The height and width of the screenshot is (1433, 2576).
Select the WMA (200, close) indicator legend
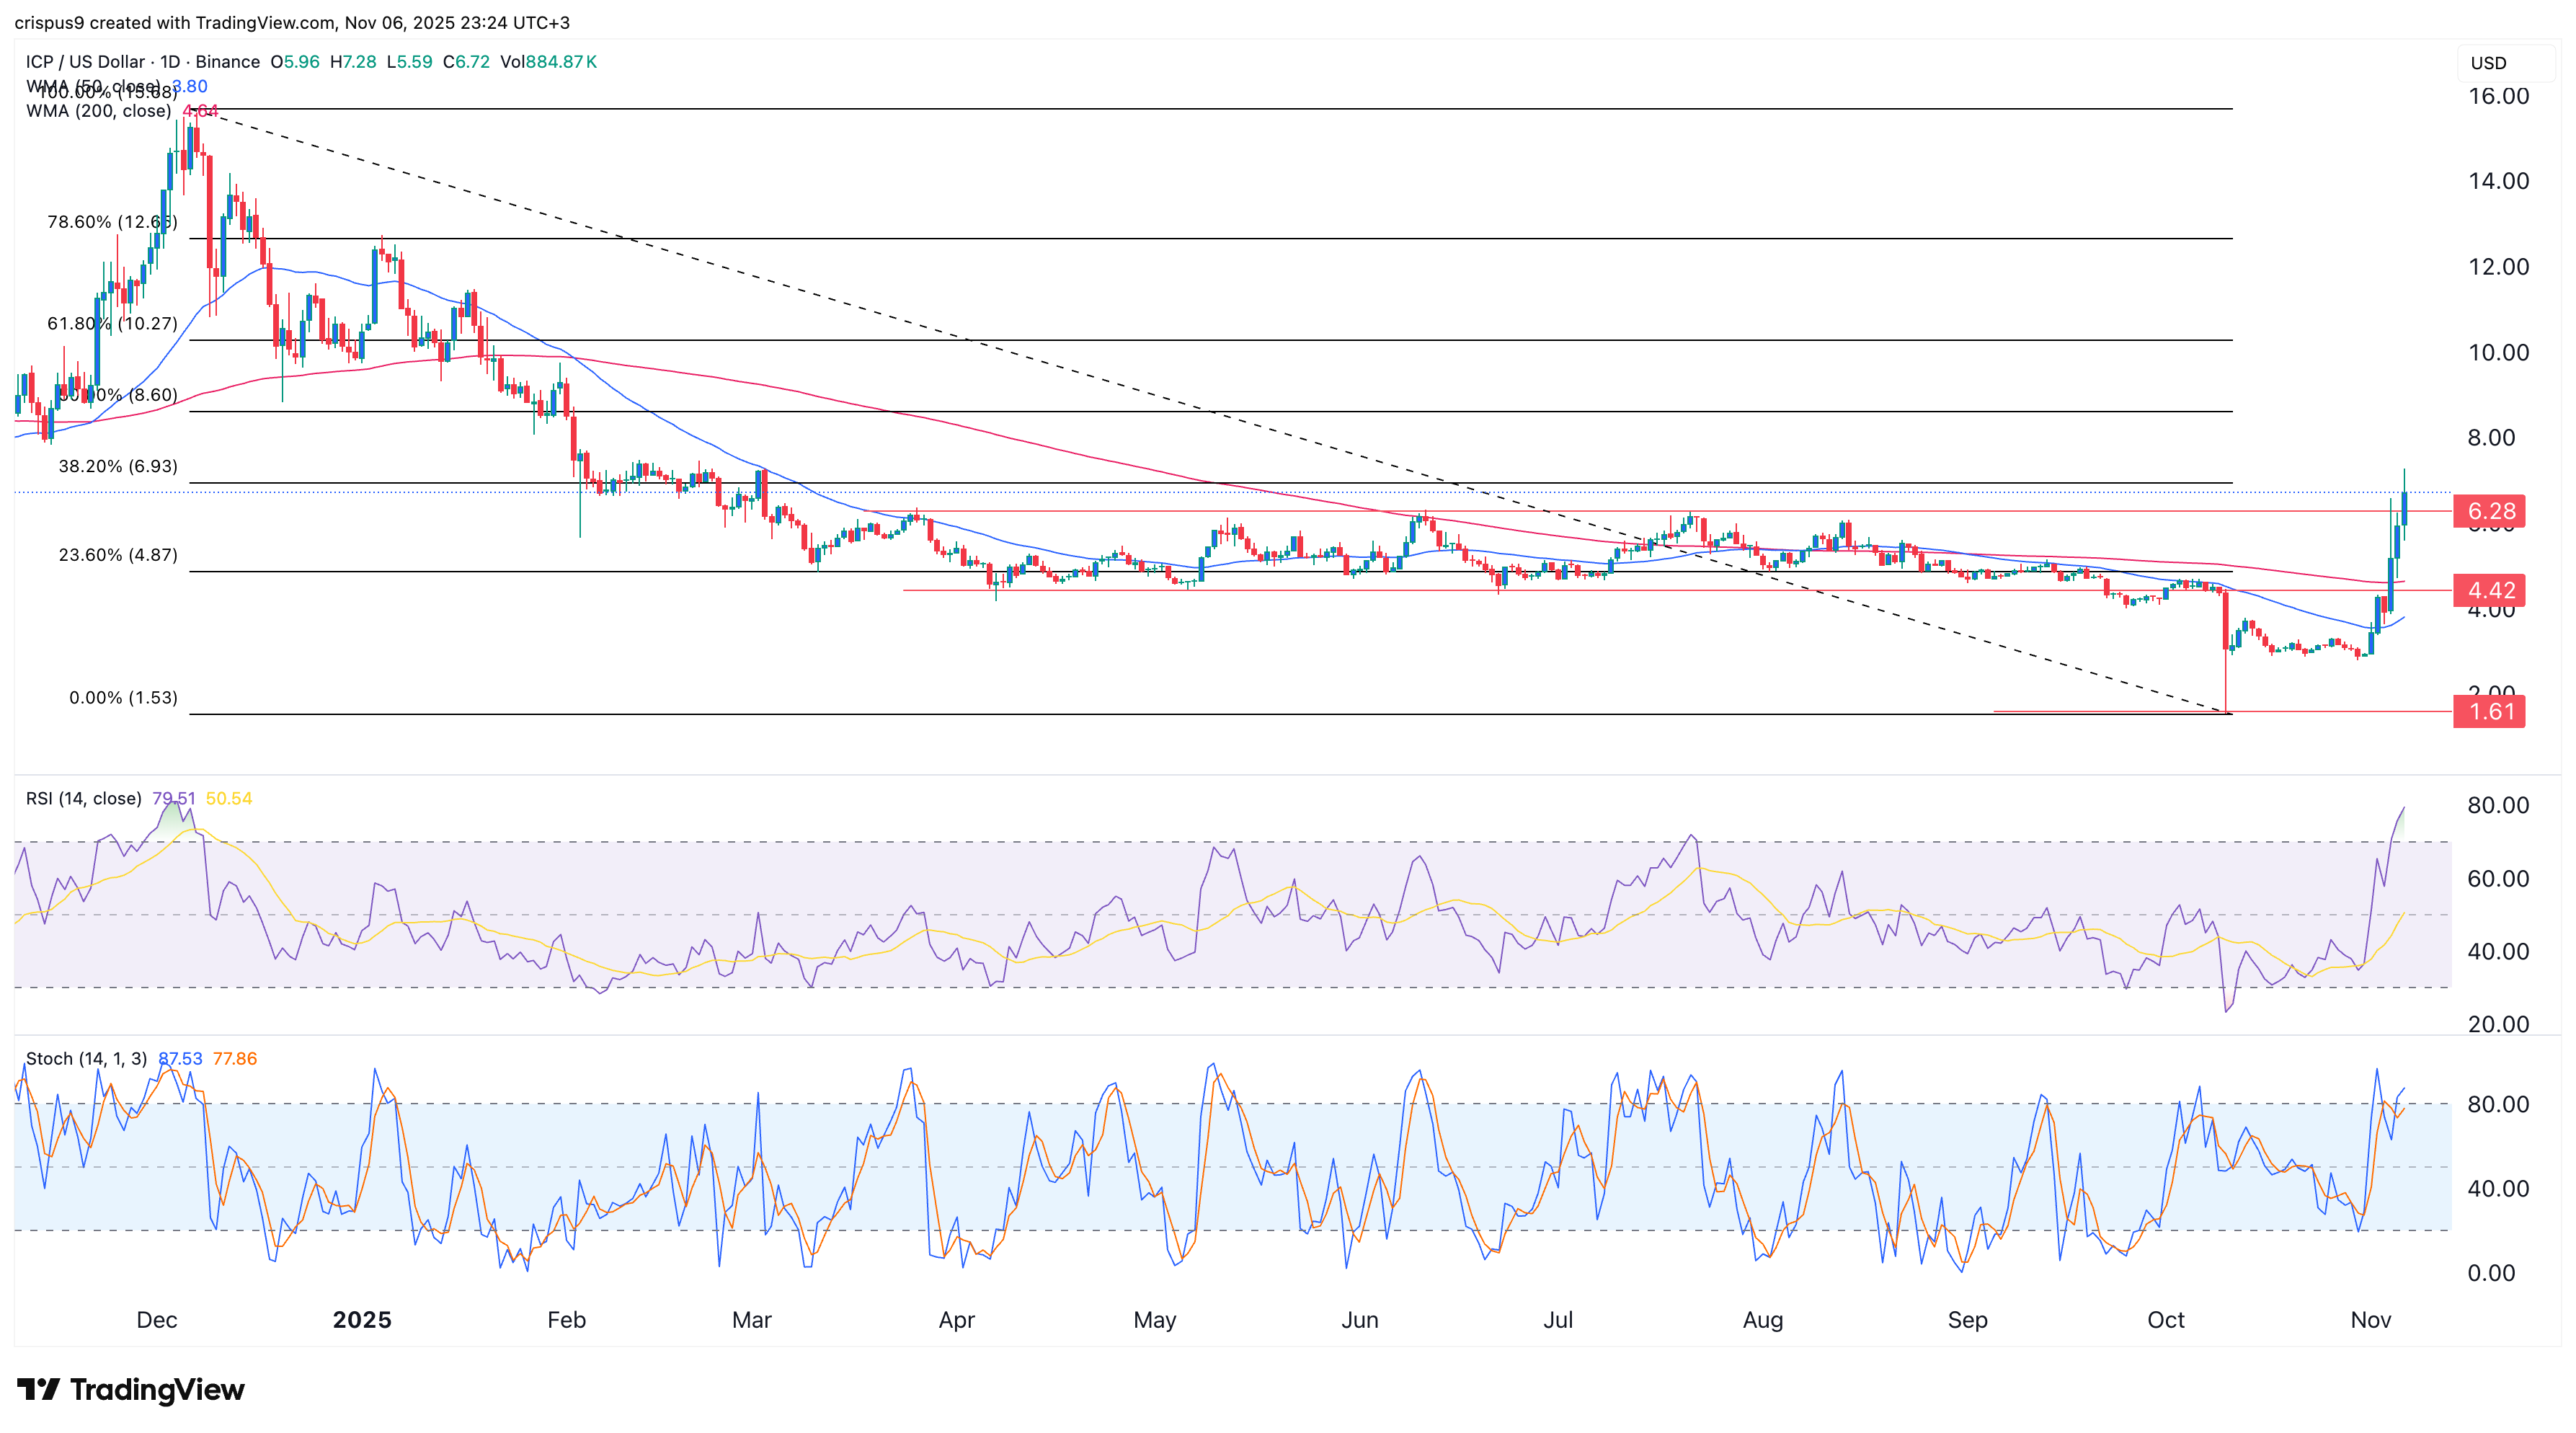[97, 111]
